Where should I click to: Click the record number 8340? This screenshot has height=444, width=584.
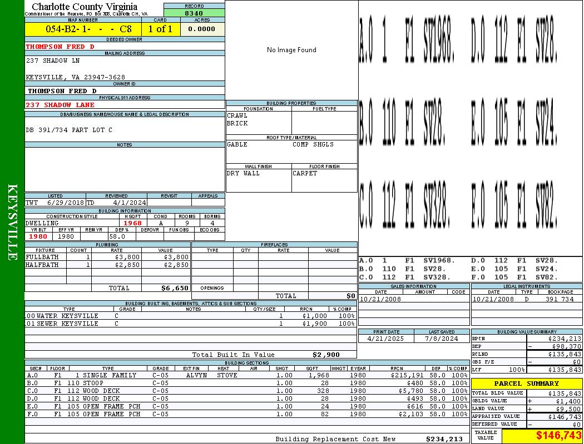(x=194, y=13)
